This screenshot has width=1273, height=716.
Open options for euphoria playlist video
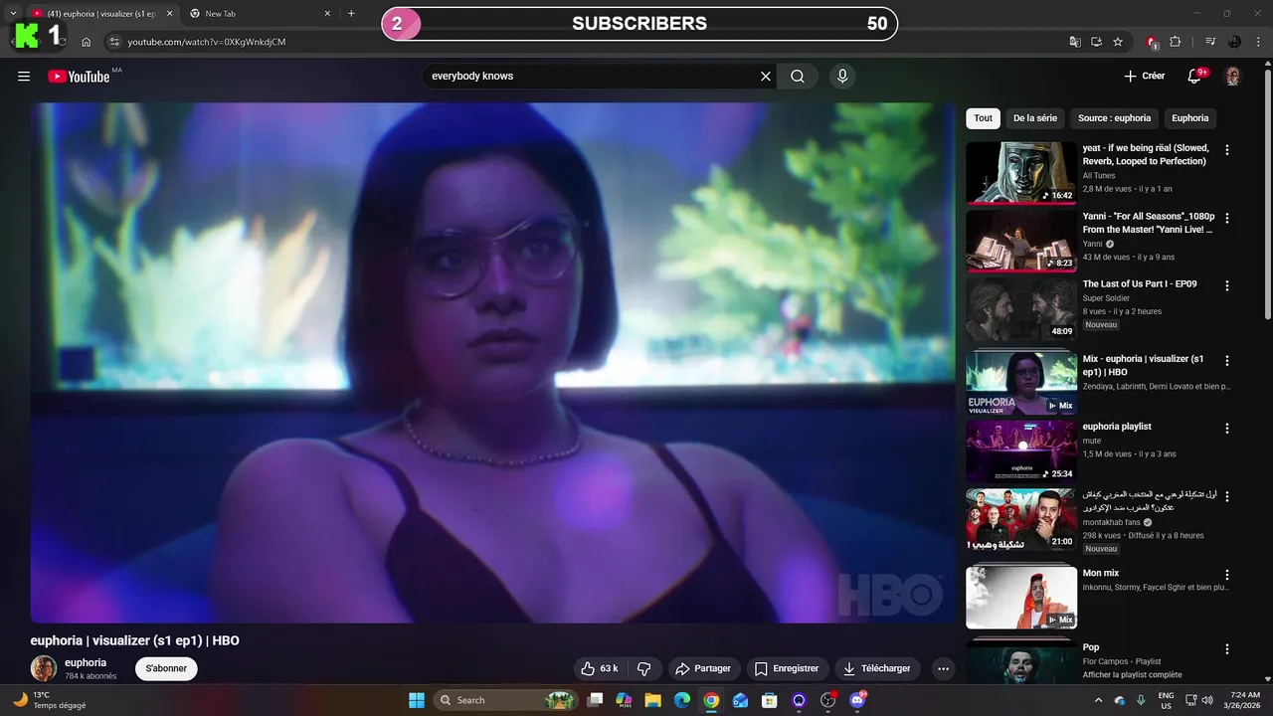(1227, 429)
